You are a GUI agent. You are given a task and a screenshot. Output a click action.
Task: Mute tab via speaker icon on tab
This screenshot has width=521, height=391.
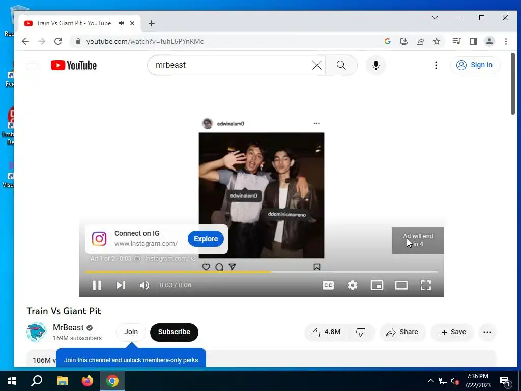(121, 23)
